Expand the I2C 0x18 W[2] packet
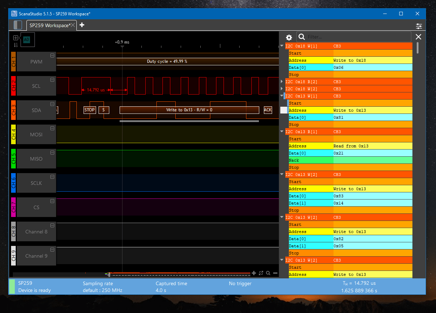This screenshot has width=436, height=313. pyautogui.click(x=282, y=89)
